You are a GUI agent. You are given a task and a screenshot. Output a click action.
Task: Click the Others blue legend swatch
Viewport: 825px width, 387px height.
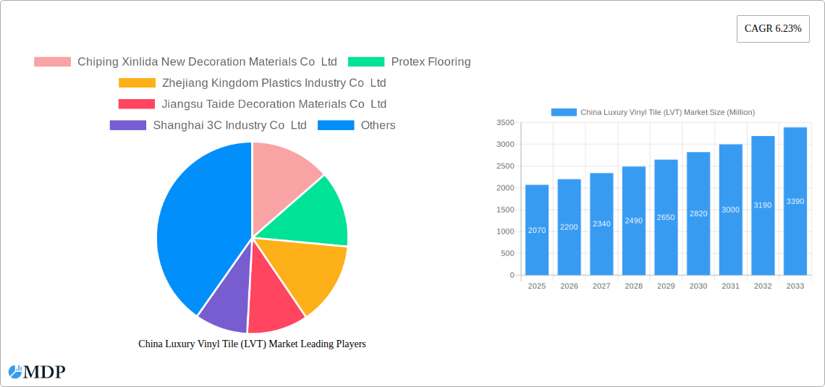(x=336, y=125)
